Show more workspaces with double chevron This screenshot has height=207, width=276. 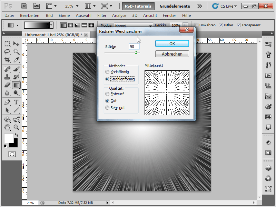pos(200,6)
